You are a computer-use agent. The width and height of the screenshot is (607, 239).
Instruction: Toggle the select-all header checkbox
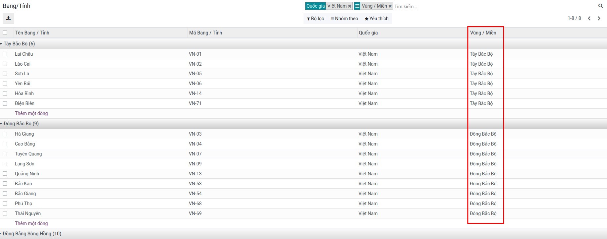pos(5,33)
